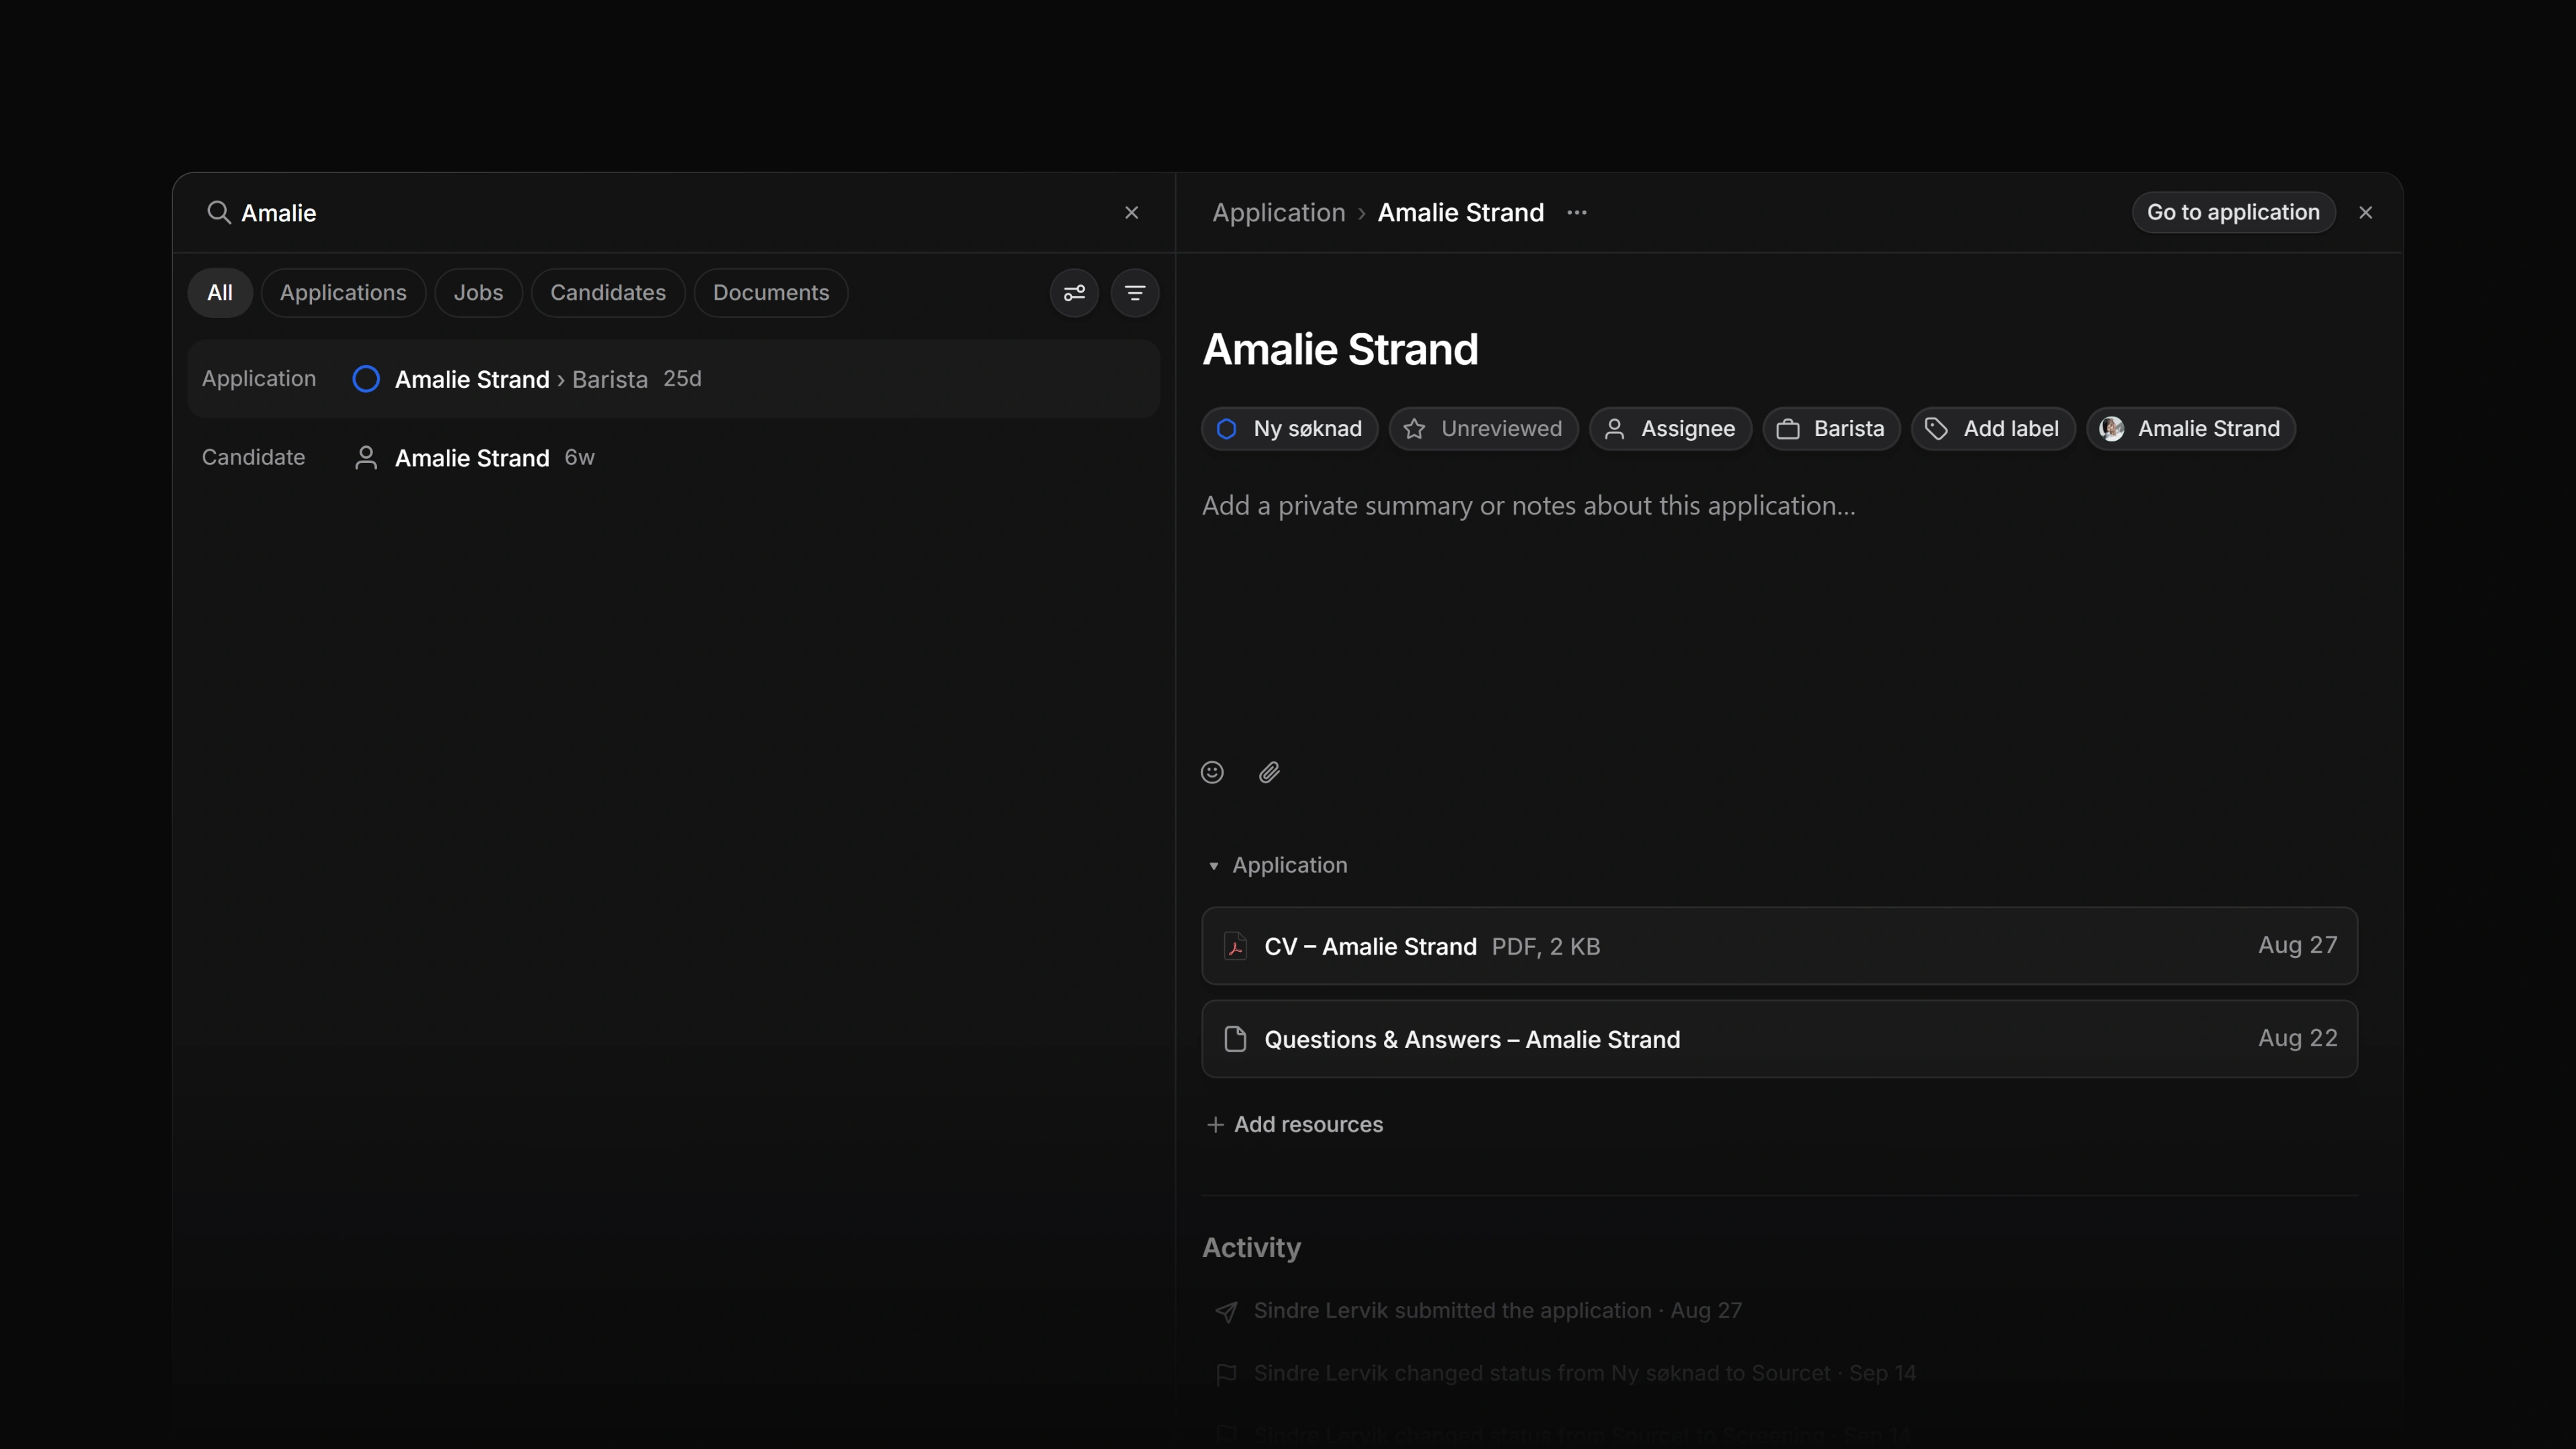Click the 'Aug 27' date on CV row
This screenshot has height=1449, width=2576.
point(2297,946)
